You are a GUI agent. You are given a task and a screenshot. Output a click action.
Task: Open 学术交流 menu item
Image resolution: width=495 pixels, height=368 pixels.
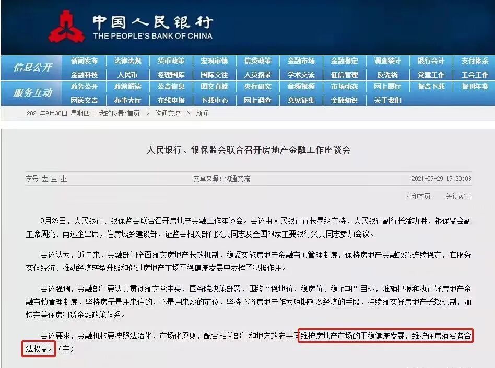click(x=301, y=75)
